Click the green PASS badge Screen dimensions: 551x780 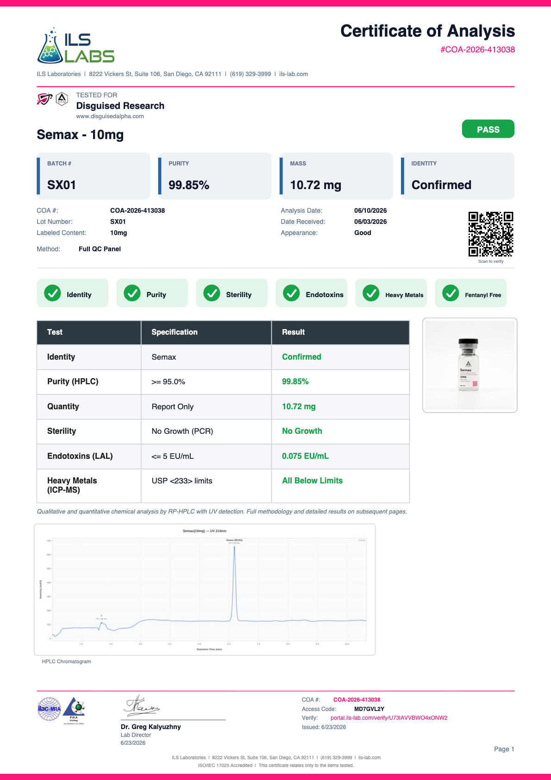[x=488, y=129]
